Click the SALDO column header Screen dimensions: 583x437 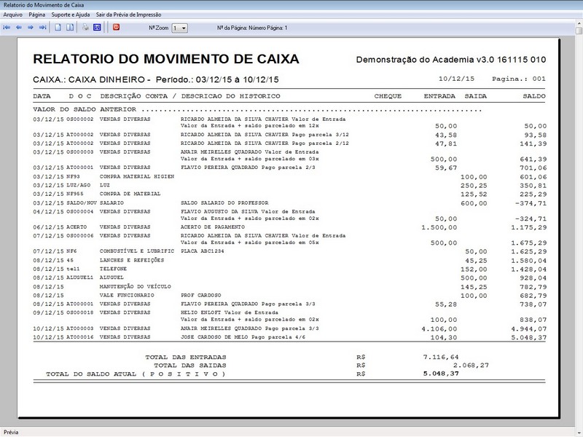click(534, 96)
